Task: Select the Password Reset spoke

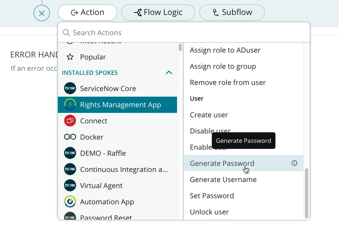Action: (x=117, y=216)
